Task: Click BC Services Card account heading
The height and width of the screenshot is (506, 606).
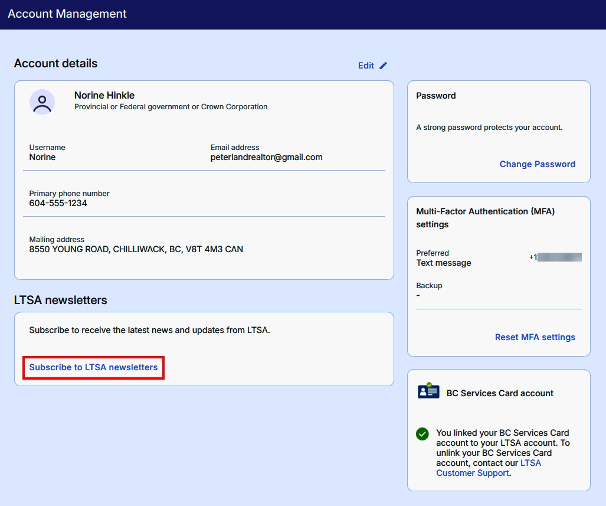Action: [x=500, y=393]
